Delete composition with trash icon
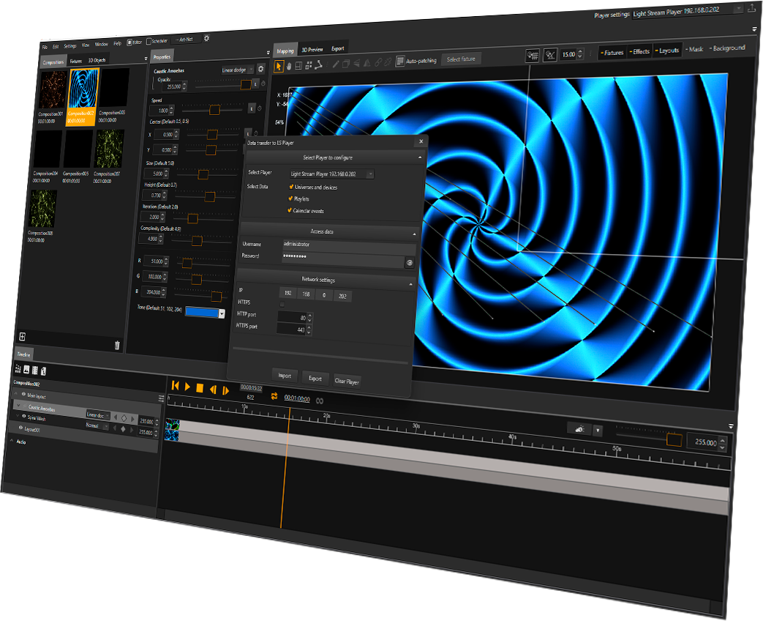 117,346
